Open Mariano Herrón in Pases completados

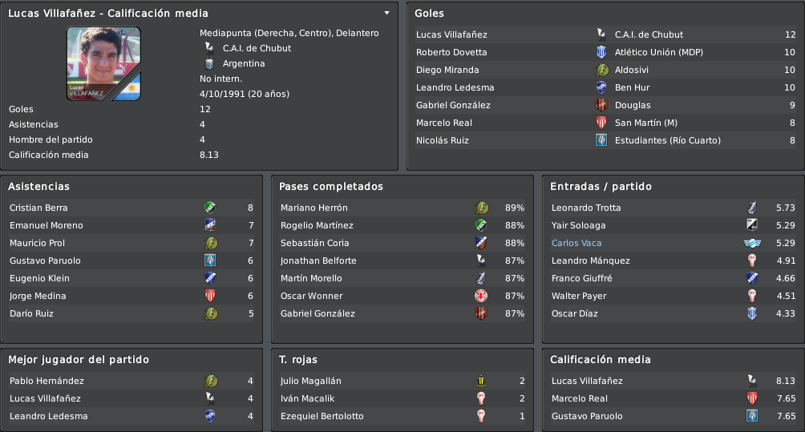314,208
